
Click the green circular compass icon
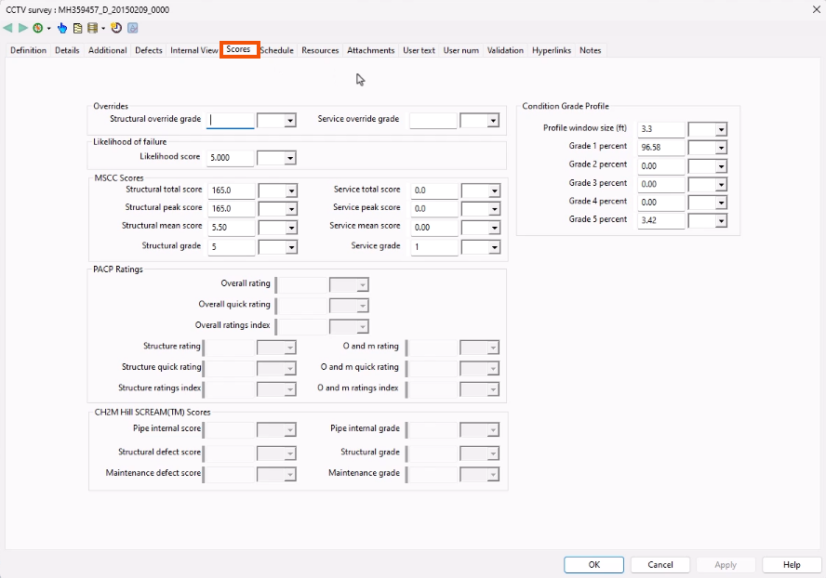[x=37, y=28]
